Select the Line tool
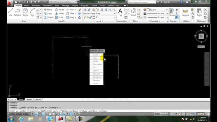This screenshot has width=217, height=122. tap(11, 12)
